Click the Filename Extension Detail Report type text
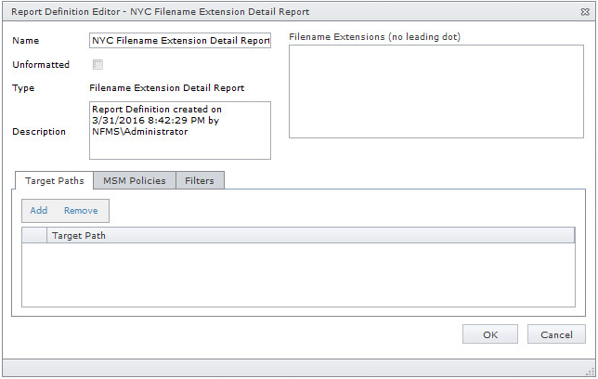Image resolution: width=598 pixels, height=379 pixels. tap(166, 88)
